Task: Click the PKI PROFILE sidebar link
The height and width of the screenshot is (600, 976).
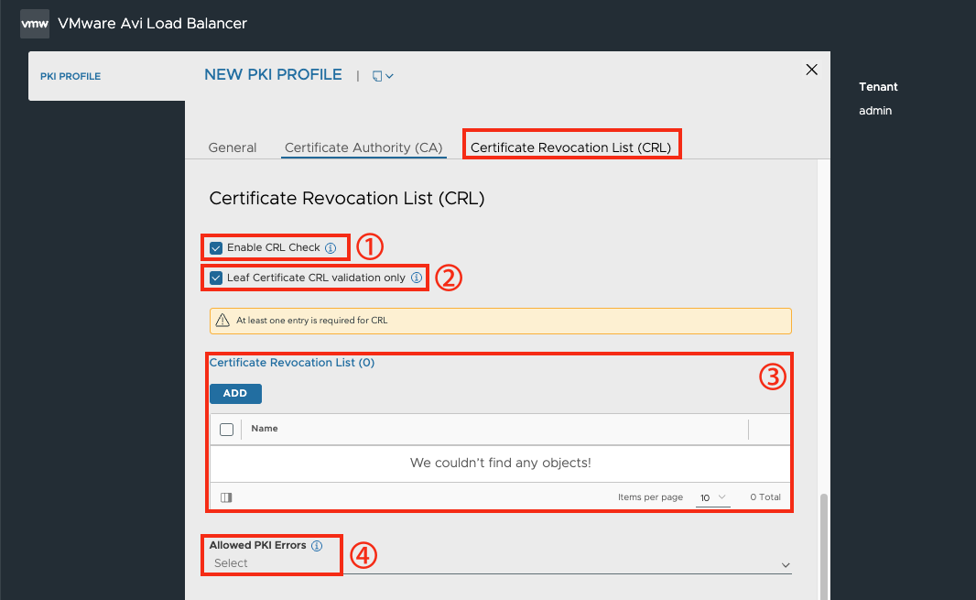Action: tap(70, 76)
